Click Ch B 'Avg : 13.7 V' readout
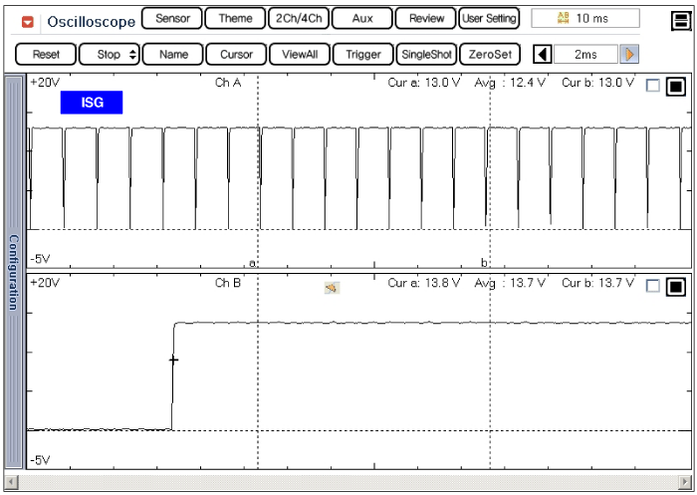Viewport: 697px width, 495px height. (510, 283)
